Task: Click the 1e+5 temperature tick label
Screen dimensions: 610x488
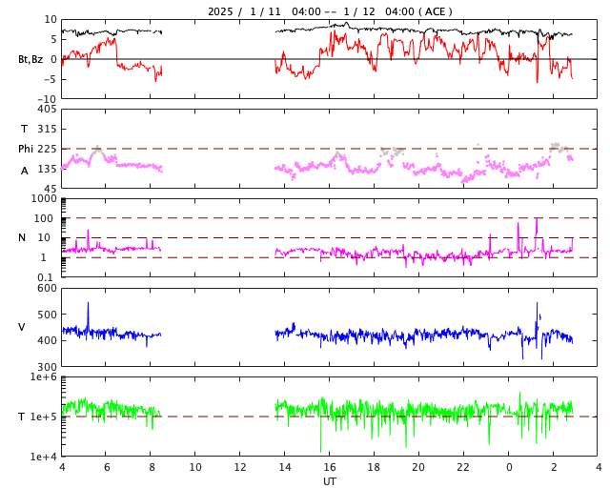Action: (x=44, y=417)
